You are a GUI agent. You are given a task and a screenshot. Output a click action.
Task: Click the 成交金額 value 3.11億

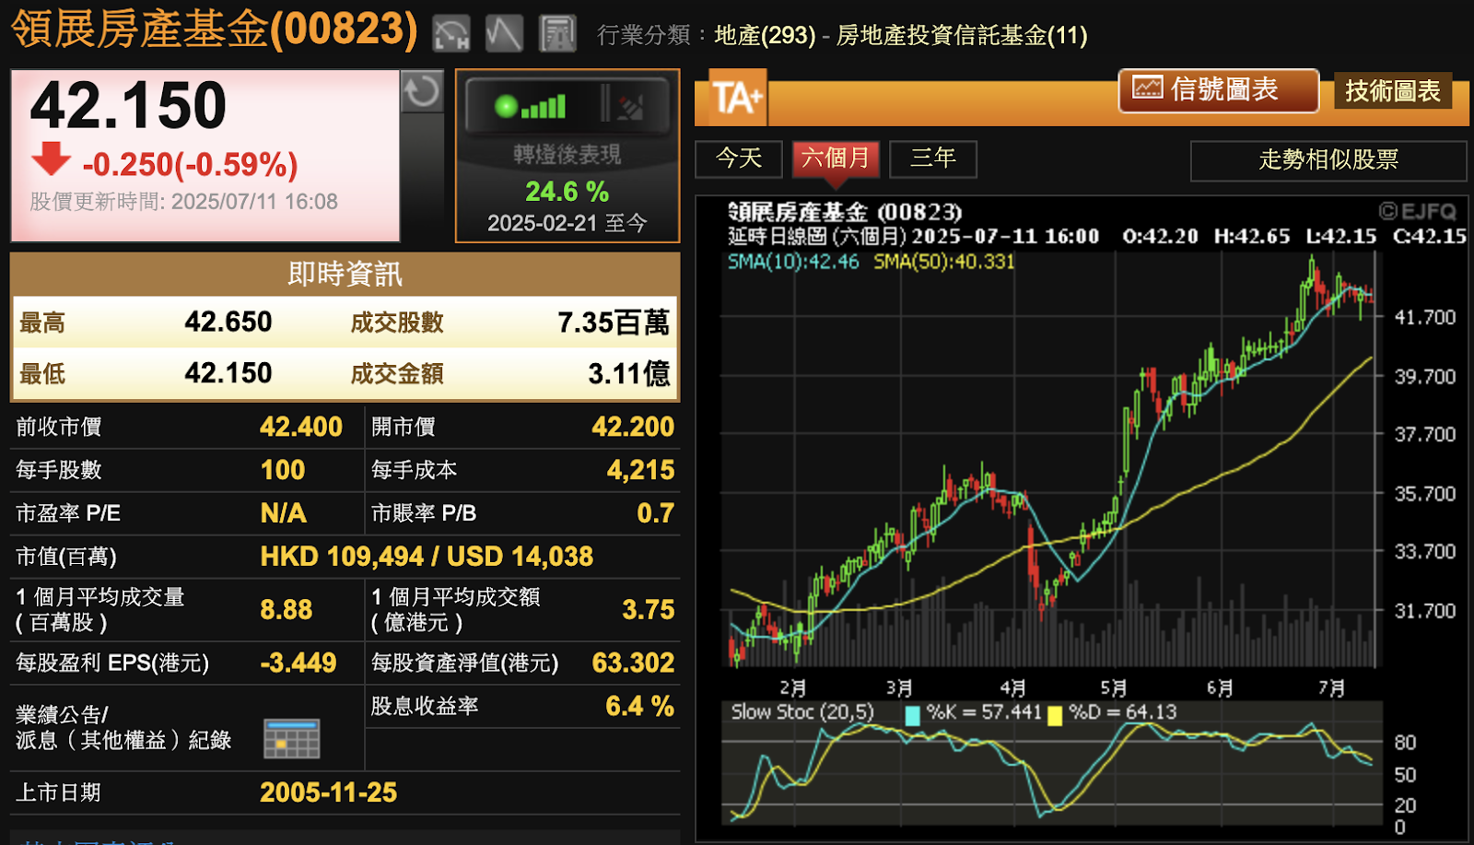tap(629, 373)
